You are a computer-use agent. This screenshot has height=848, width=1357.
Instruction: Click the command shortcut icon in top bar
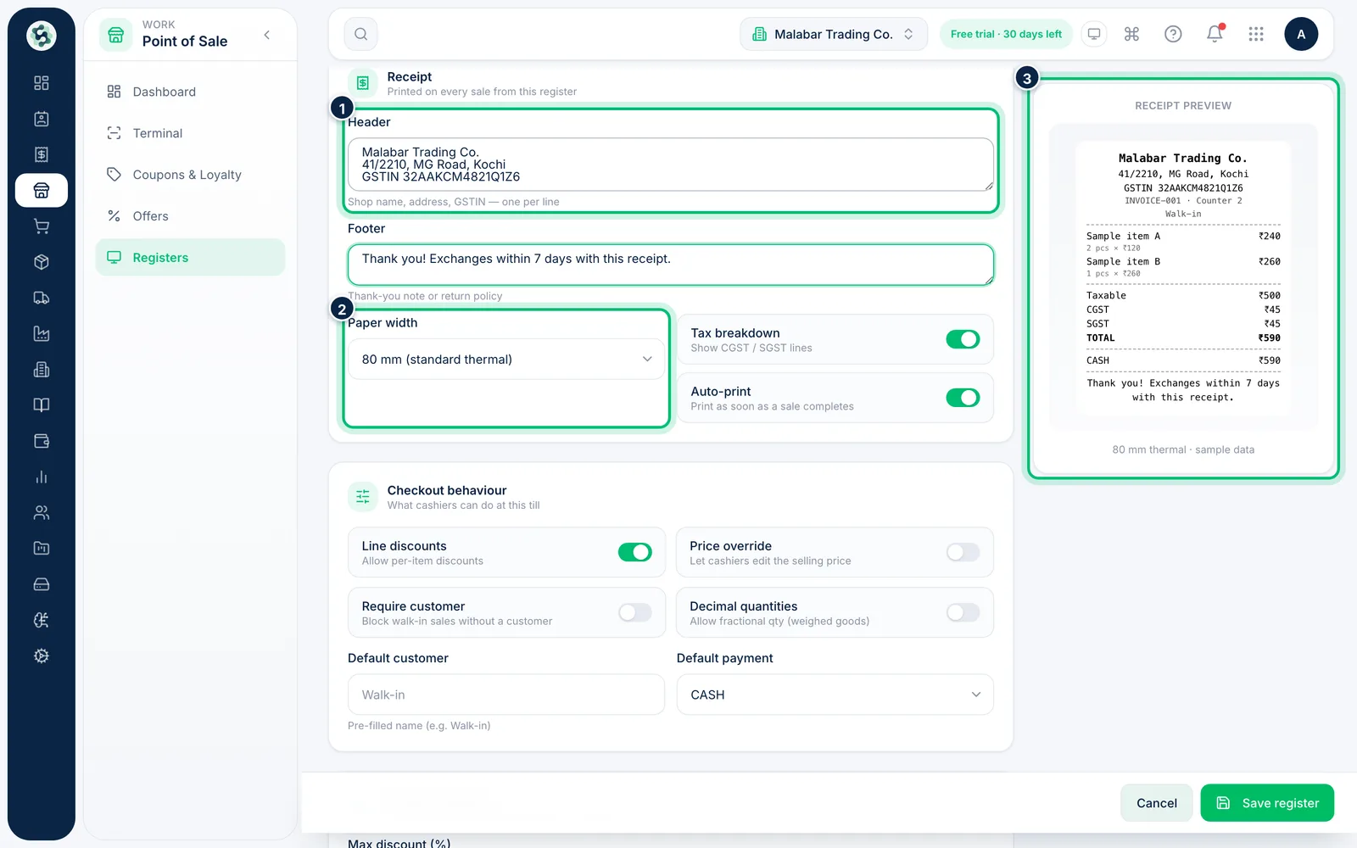coord(1131,34)
